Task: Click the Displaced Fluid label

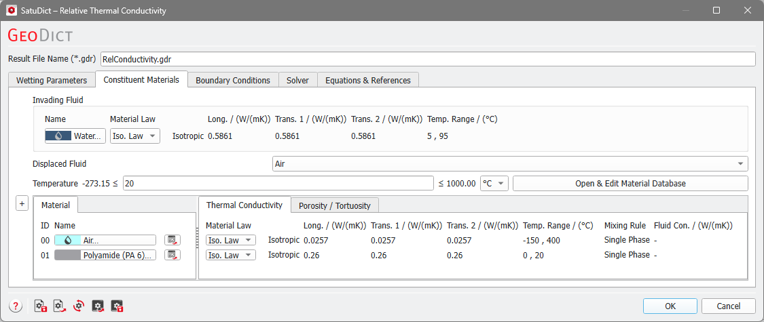Action: pyautogui.click(x=60, y=164)
